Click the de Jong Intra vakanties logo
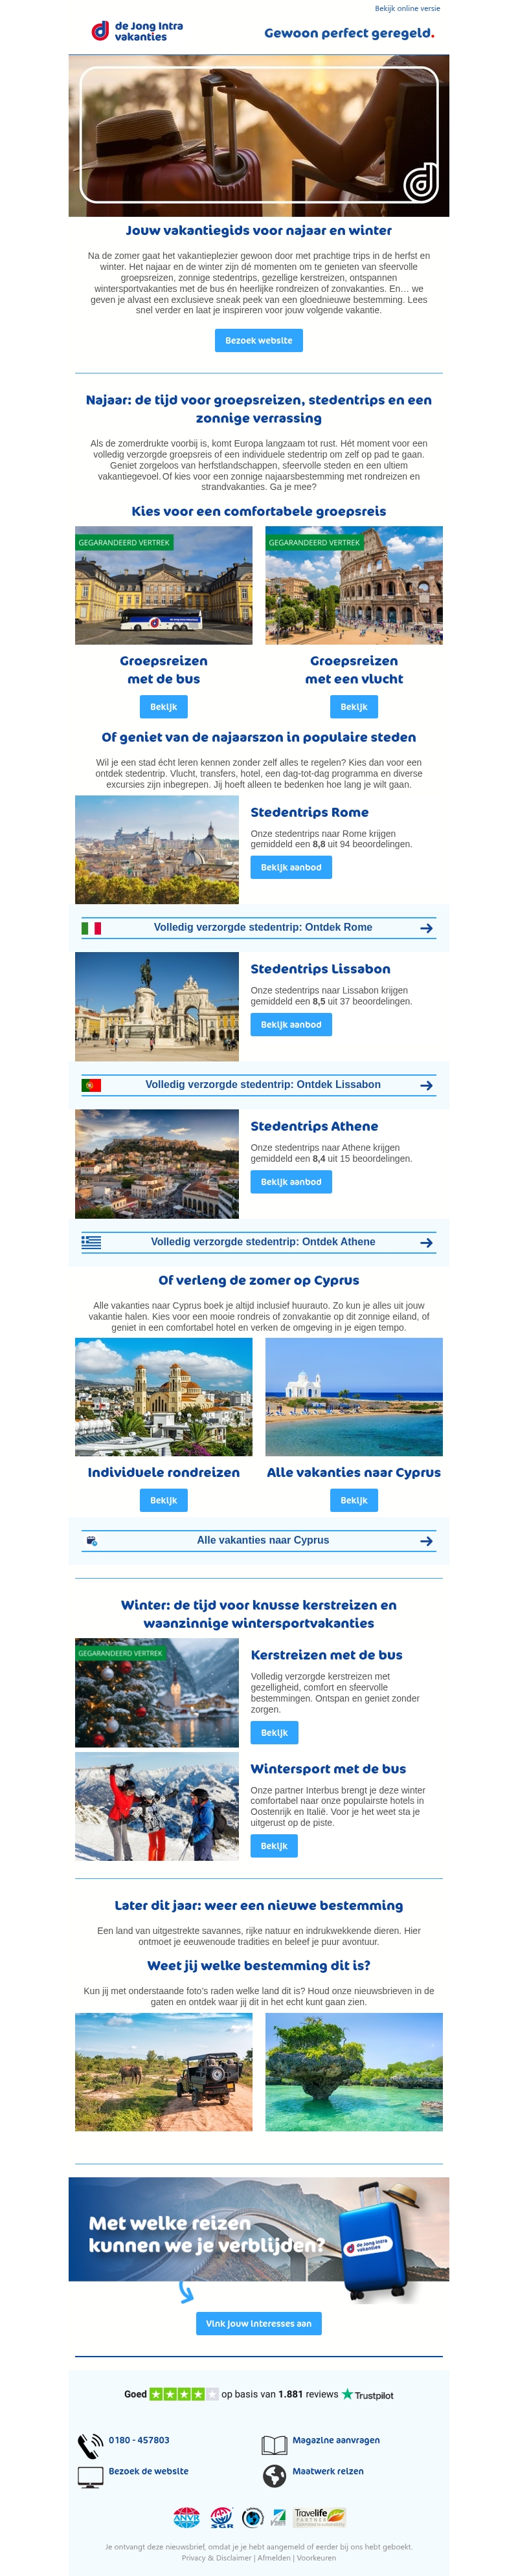The image size is (518, 2576). pyautogui.click(x=137, y=31)
